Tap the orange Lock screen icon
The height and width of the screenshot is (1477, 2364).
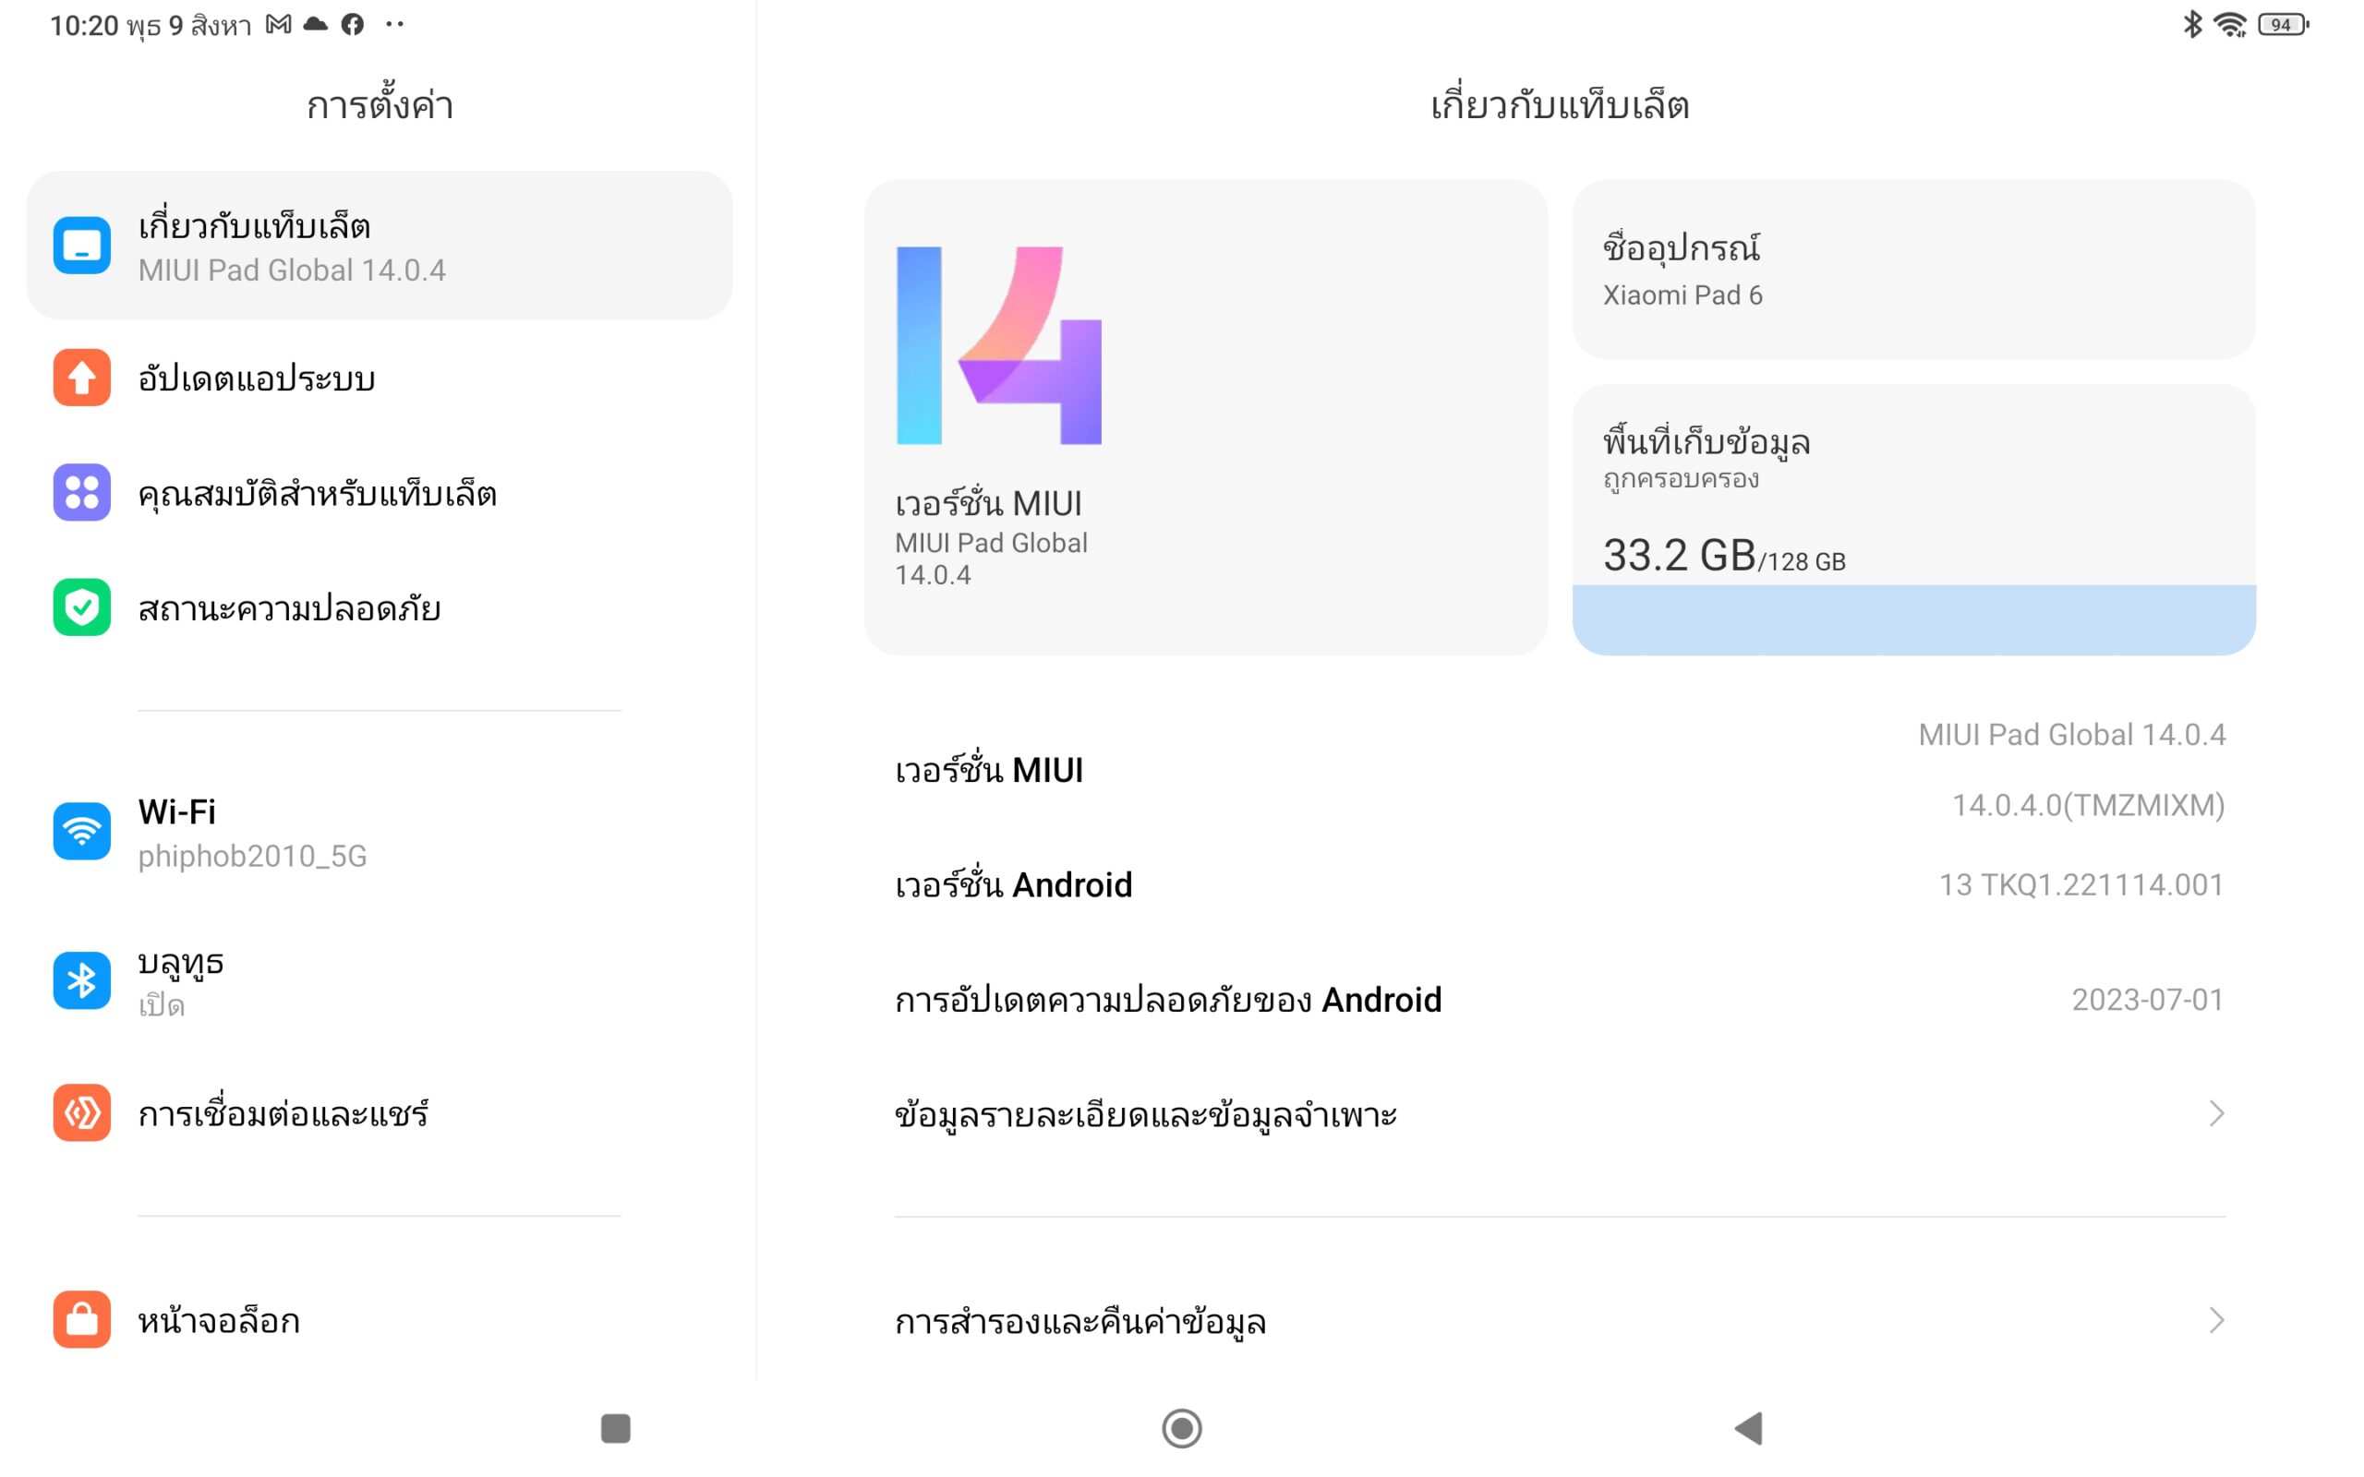click(x=82, y=1320)
